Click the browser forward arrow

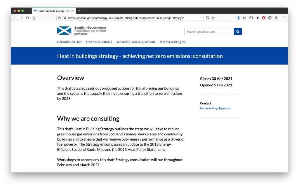21,18
